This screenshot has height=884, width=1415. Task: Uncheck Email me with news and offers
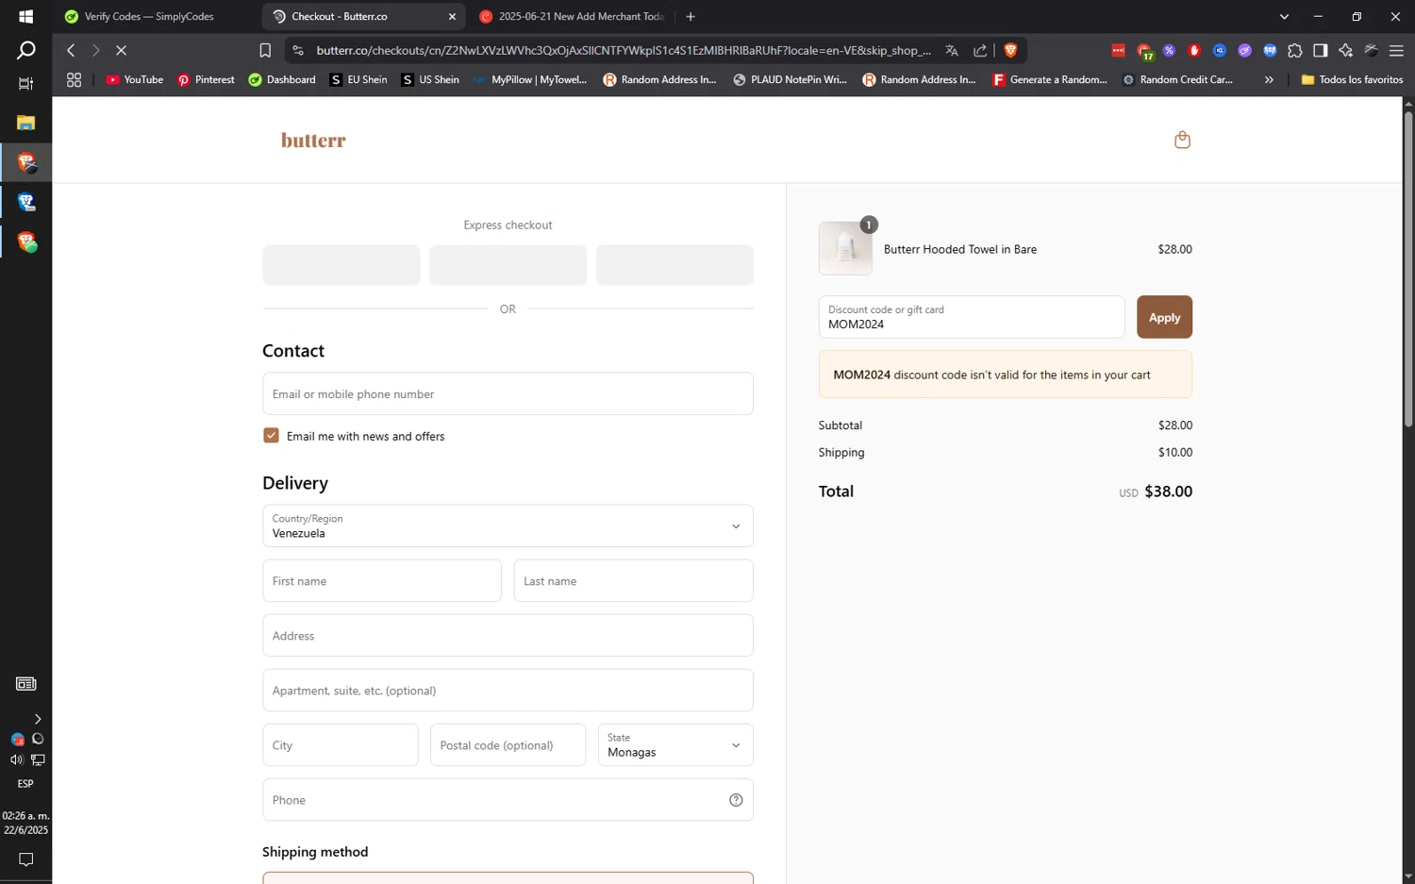tap(271, 435)
